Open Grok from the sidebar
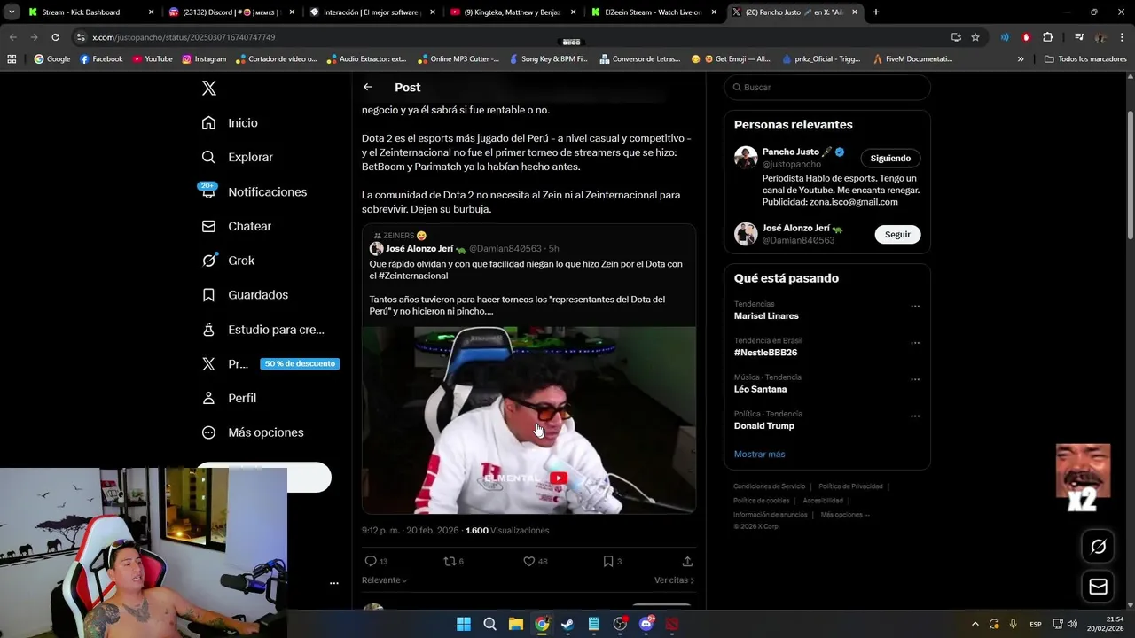The image size is (1135, 638). pos(228,261)
